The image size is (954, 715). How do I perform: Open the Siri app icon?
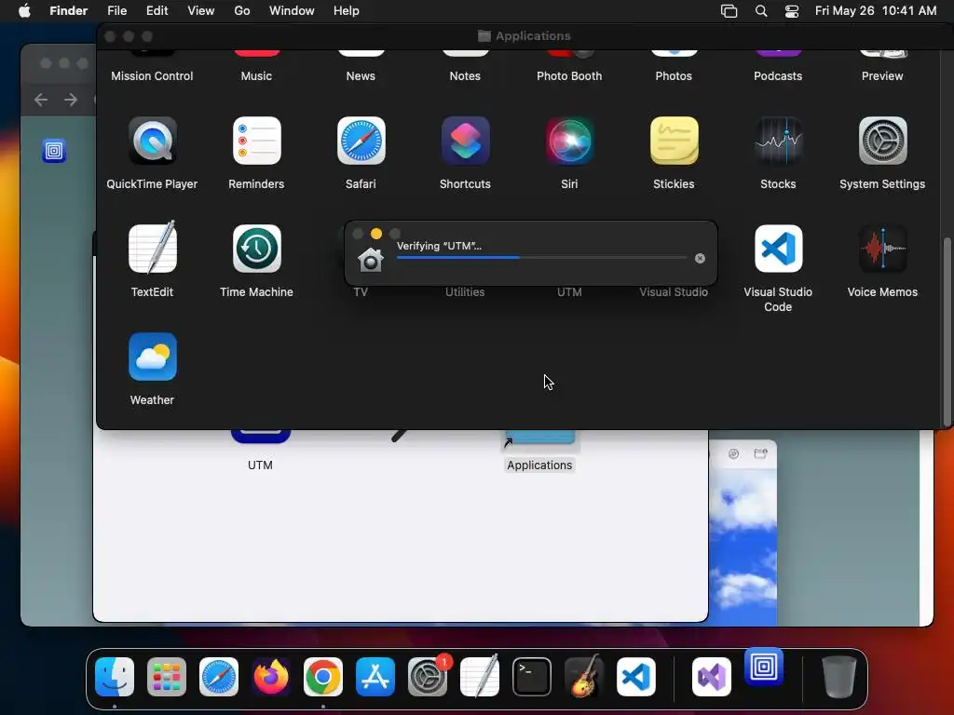(x=569, y=142)
